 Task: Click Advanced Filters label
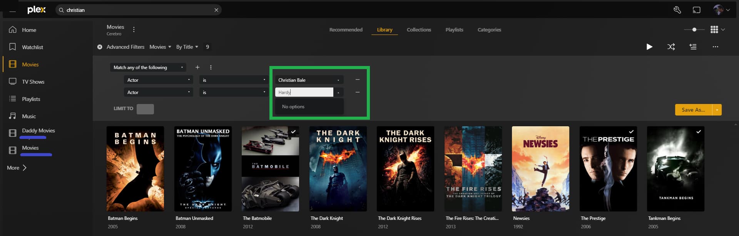click(x=125, y=47)
